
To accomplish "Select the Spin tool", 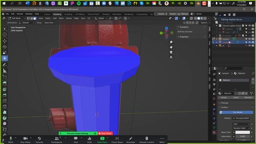I will coord(5,118).
